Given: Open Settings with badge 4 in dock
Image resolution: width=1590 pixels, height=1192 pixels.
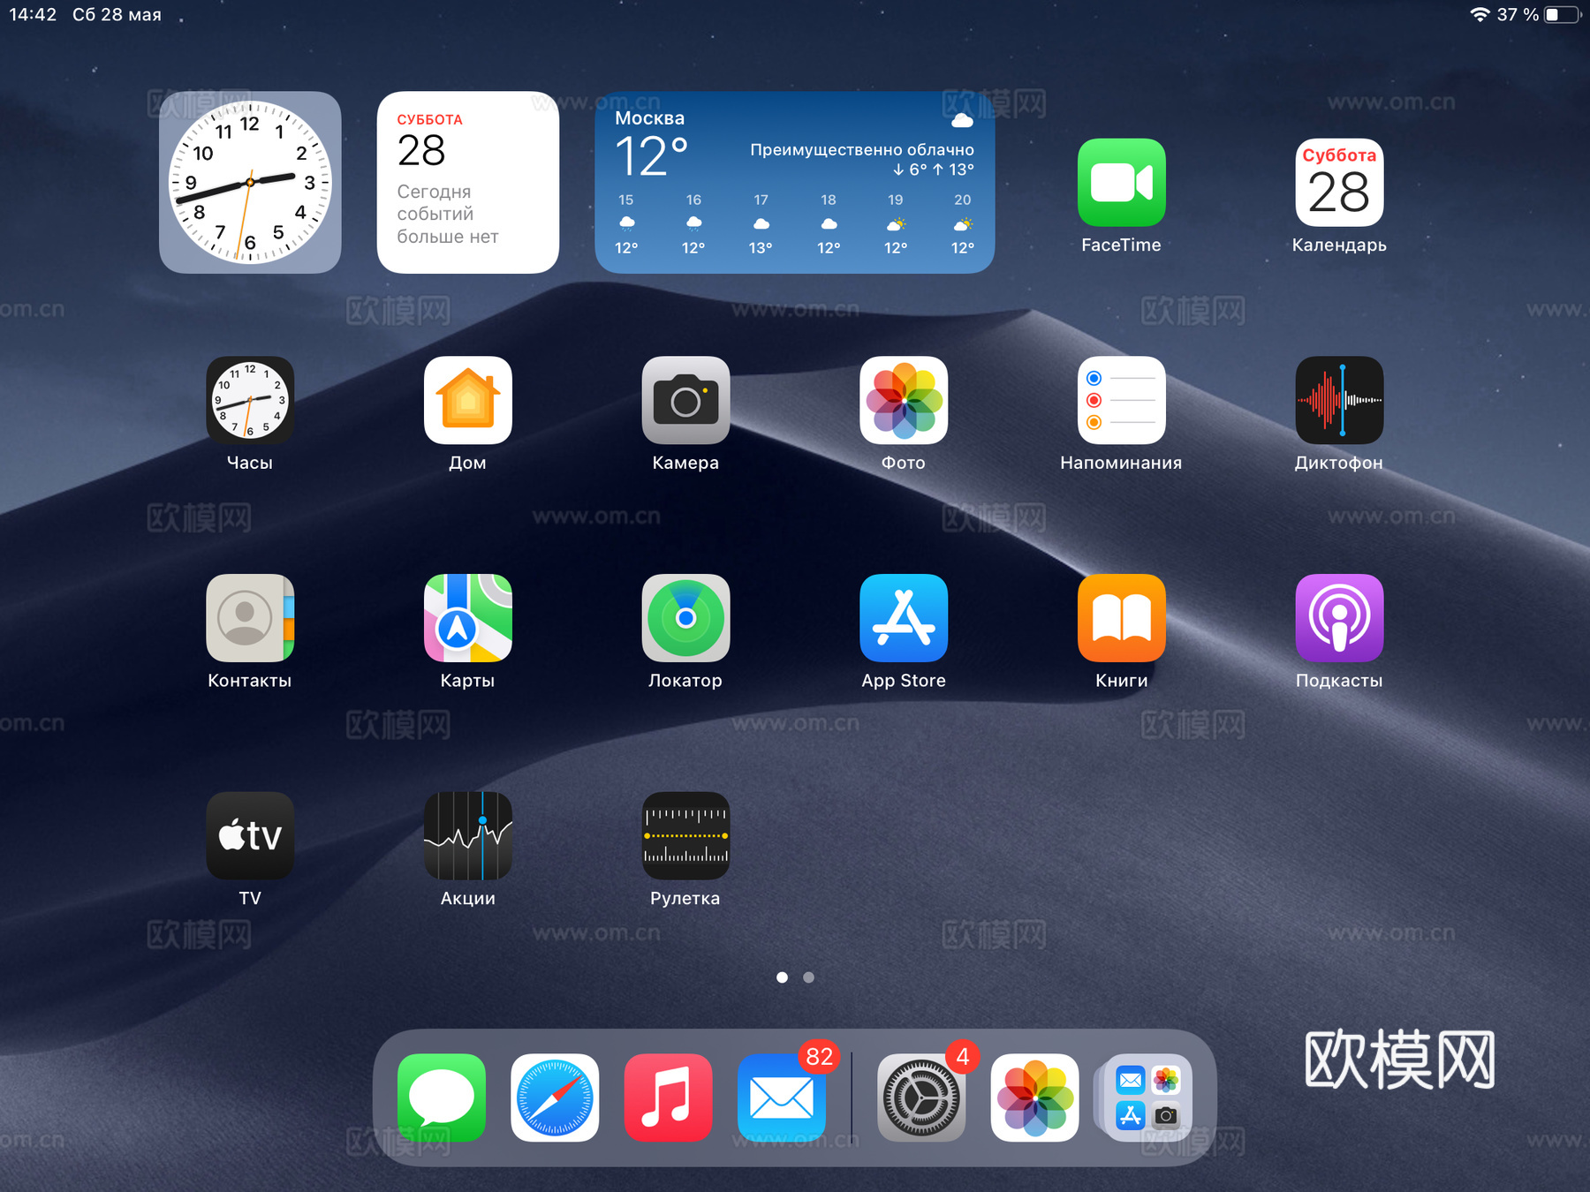Looking at the screenshot, I should coord(921,1098).
